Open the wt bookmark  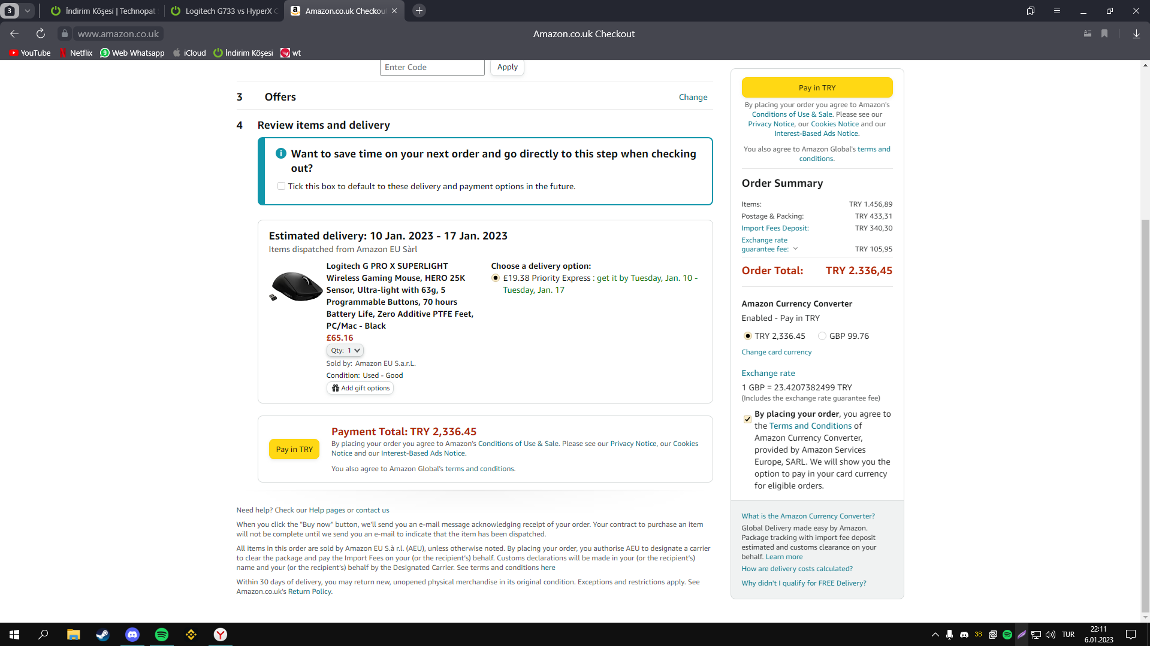291,53
